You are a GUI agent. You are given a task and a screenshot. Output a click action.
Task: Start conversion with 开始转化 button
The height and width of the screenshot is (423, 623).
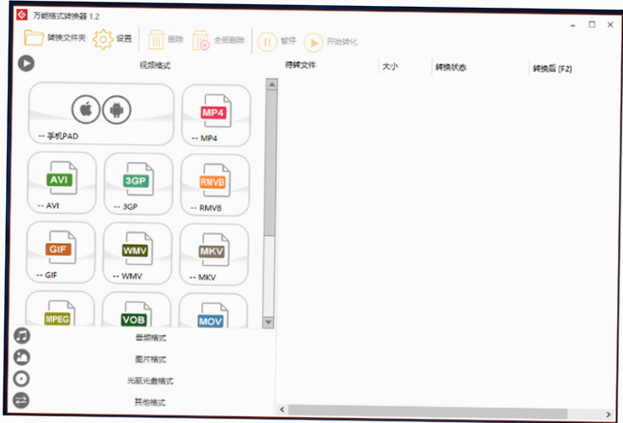pyautogui.click(x=330, y=42)
